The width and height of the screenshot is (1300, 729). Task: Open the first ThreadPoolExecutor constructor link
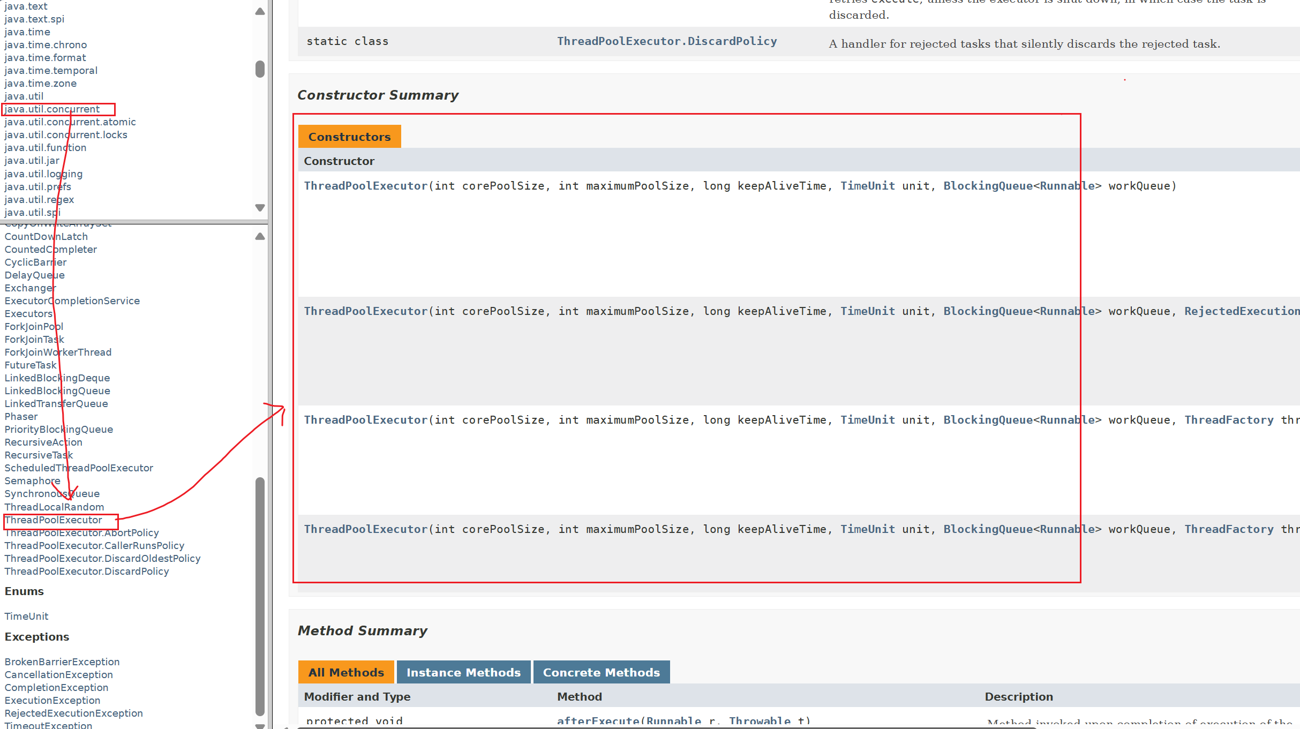click(365, 186)
